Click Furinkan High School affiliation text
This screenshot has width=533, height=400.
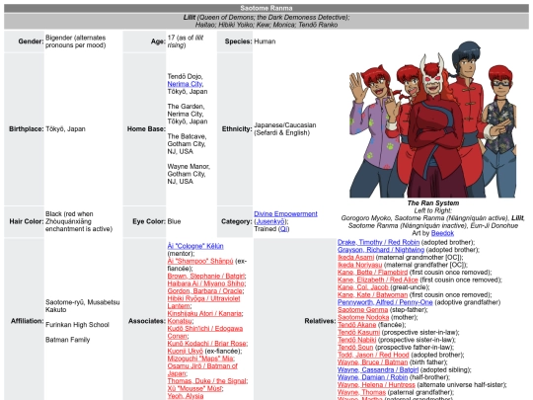tap(77, 325)
